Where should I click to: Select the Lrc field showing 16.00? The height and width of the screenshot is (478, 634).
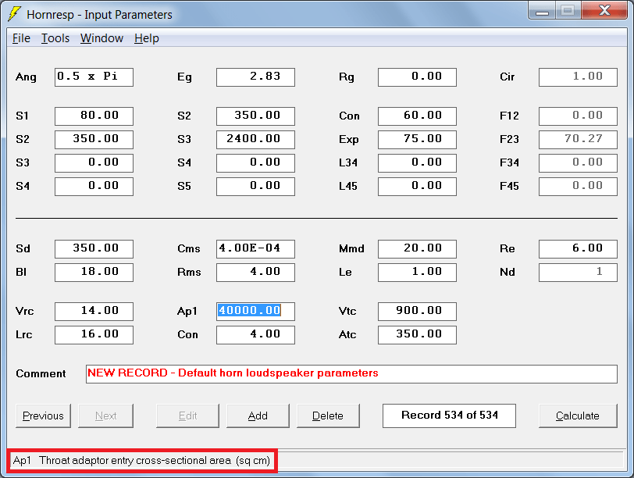click(94, 335)
